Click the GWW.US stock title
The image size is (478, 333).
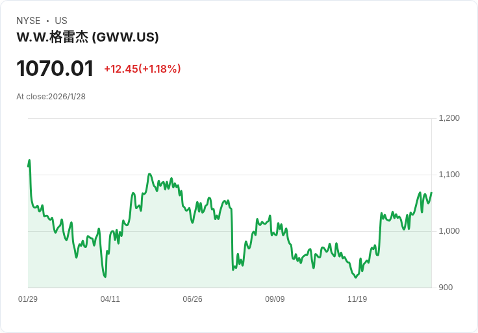(88, 37)
